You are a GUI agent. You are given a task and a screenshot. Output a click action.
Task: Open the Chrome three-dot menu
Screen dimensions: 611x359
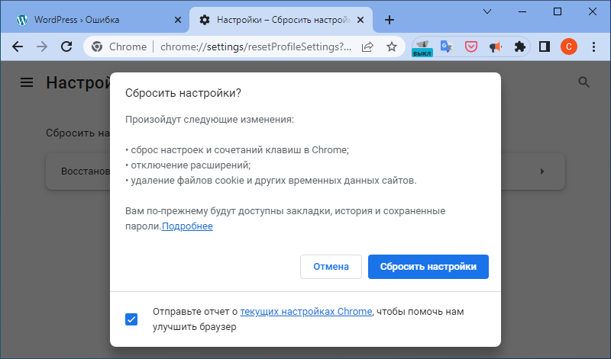point(593,47)
